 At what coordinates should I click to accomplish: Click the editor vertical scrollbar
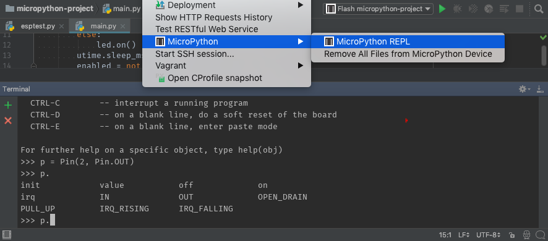tap(544, 56)
